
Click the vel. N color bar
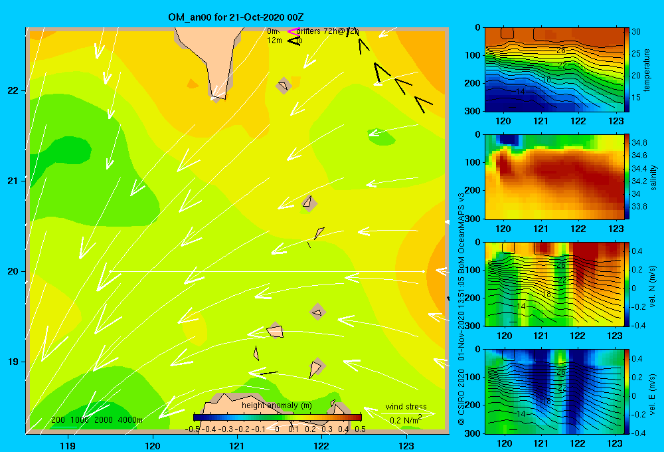pyautogui.click(x=627, y=284)
